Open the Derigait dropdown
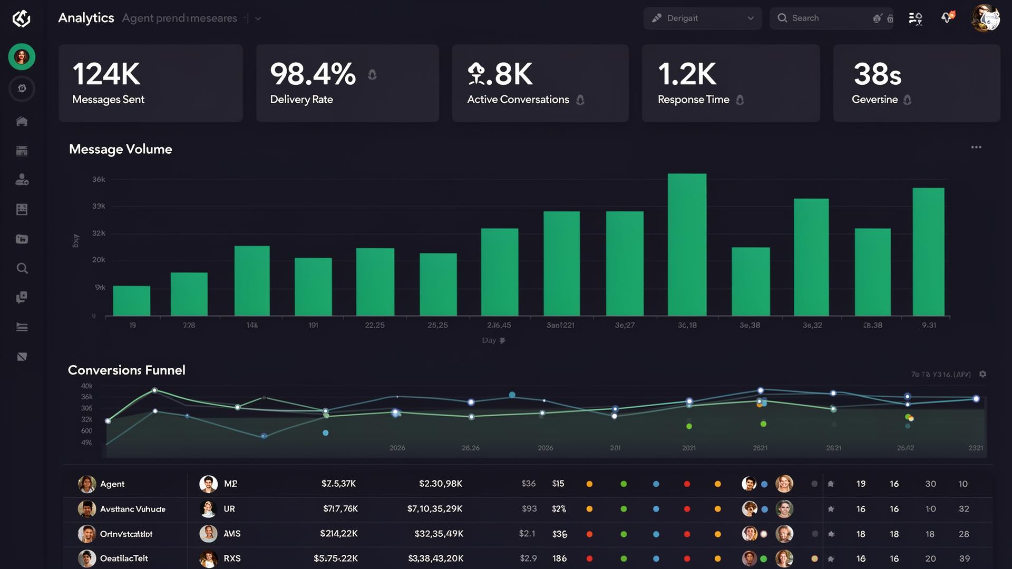 [x=703, y=18]
